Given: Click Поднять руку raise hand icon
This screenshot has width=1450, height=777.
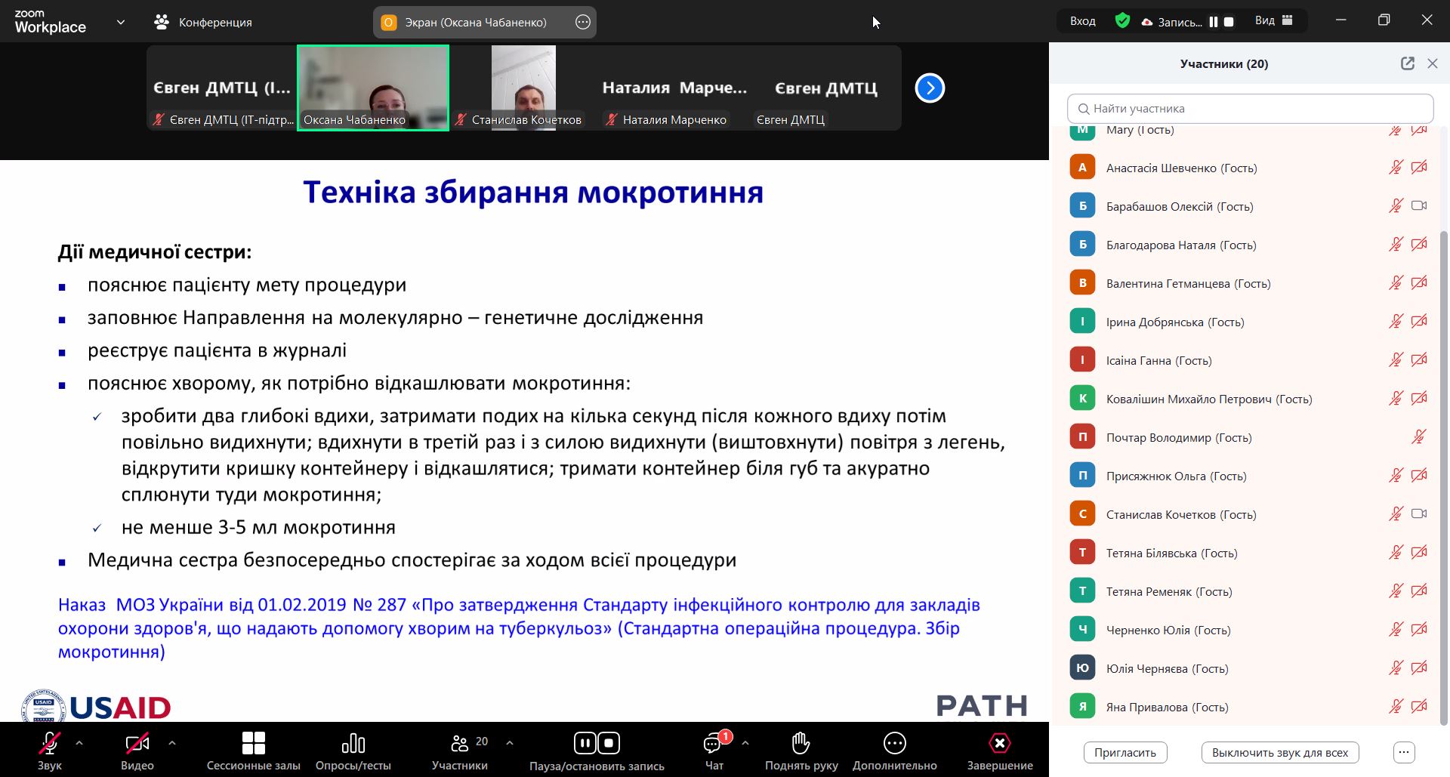Looking at the screenshot, I should [801, 744].
